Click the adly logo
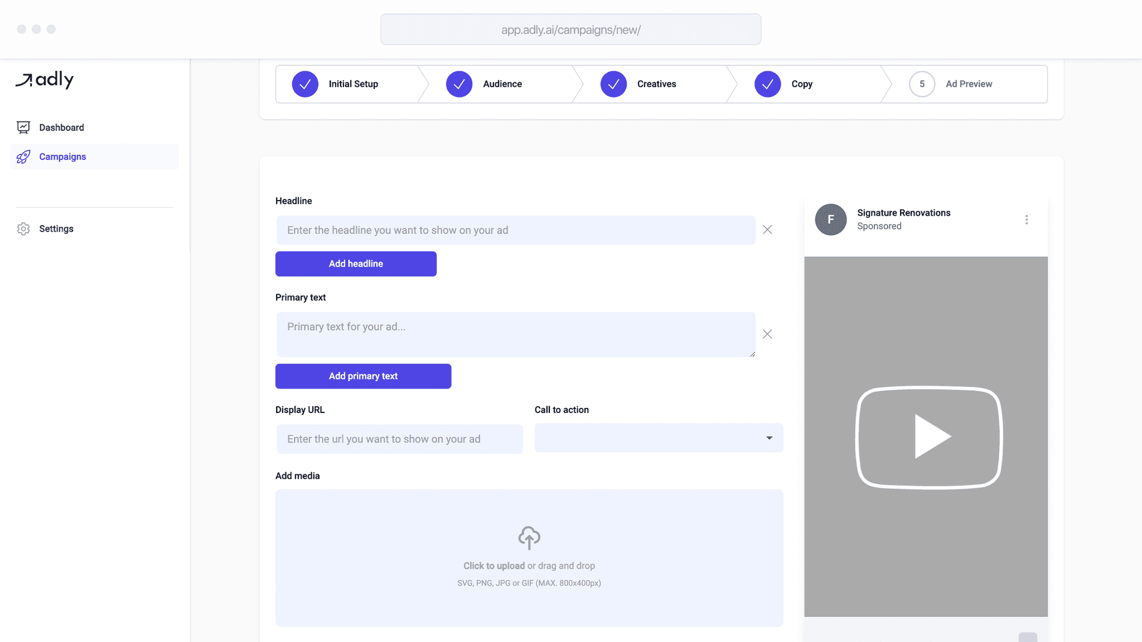The image size is (1142, 642). click(45, 80)
